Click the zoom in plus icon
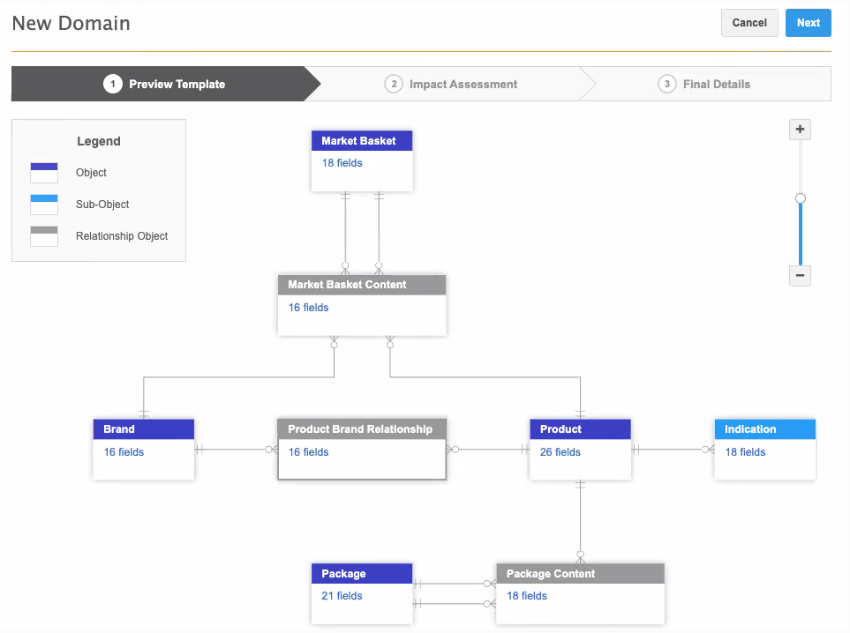 [800, 130]
